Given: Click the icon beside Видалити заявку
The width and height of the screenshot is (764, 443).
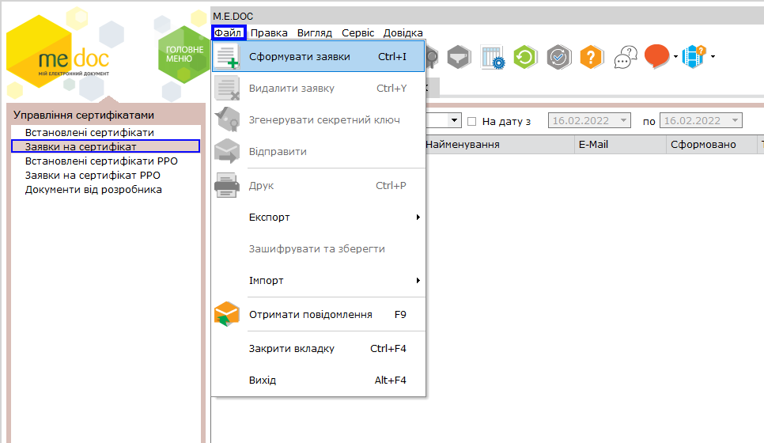Looking at the screenshot, I should coord(227,89).
